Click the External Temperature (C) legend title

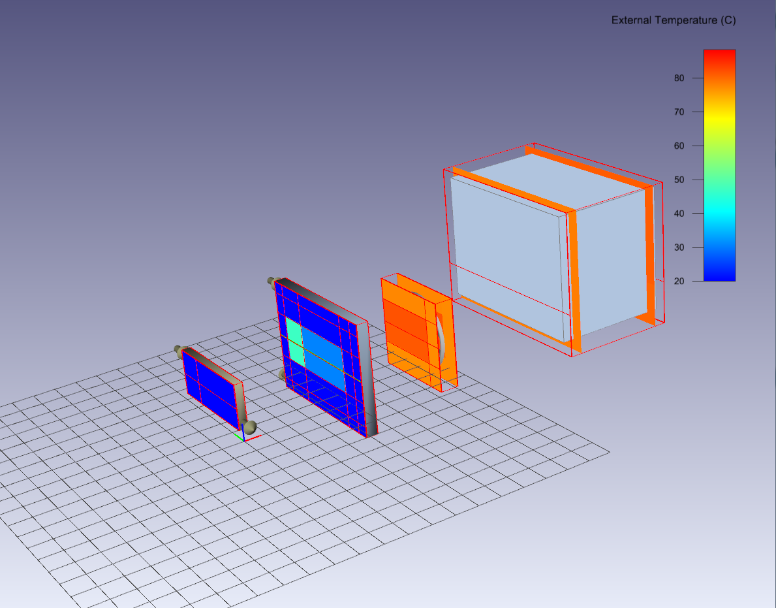pos(673,20)
